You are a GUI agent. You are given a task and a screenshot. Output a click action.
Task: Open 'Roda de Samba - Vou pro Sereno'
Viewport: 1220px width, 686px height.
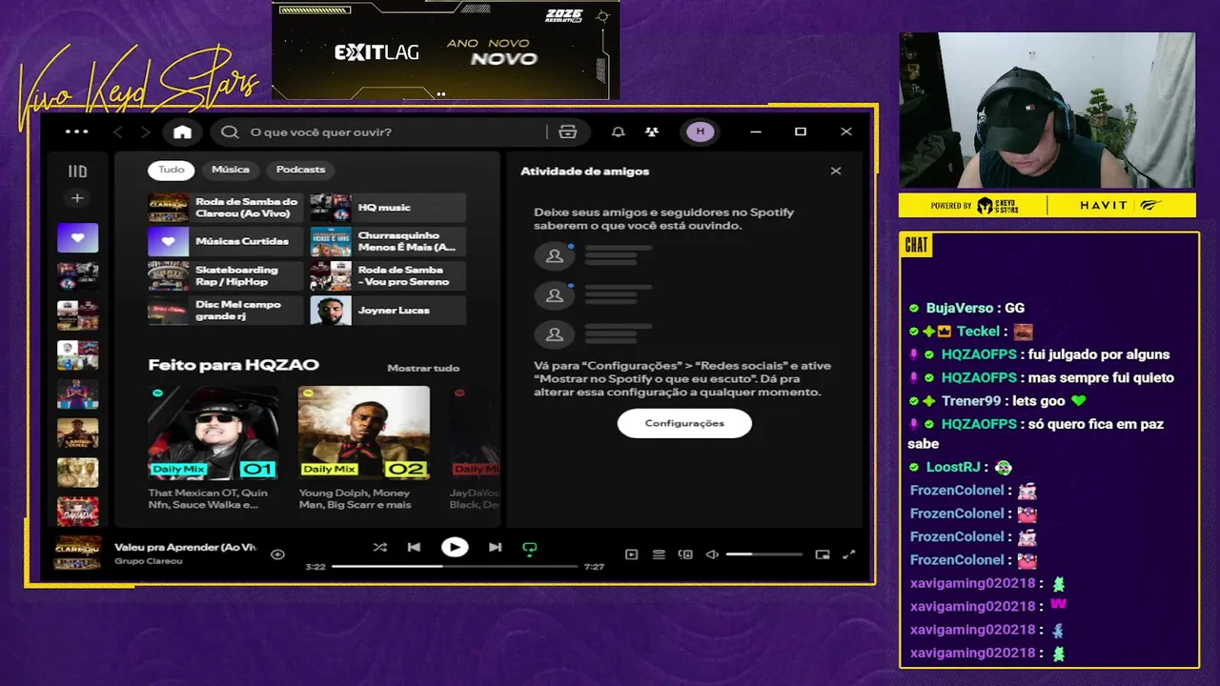tap(388, 276)
